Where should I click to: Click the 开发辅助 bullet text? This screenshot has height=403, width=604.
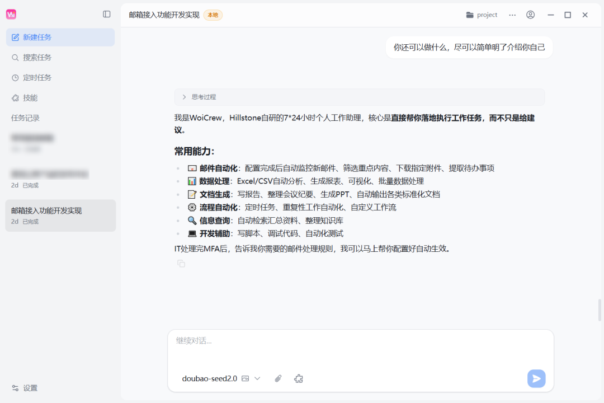(265, 234)
